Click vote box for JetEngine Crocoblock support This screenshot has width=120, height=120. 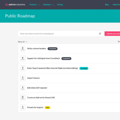coord(22,58)
